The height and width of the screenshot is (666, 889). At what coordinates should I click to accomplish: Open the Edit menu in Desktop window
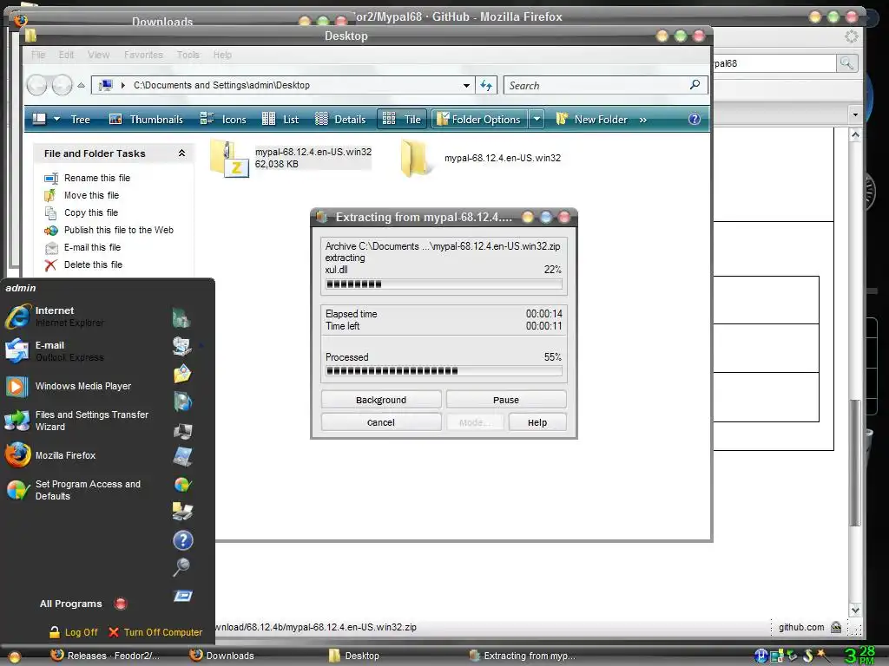click(66, 55)
